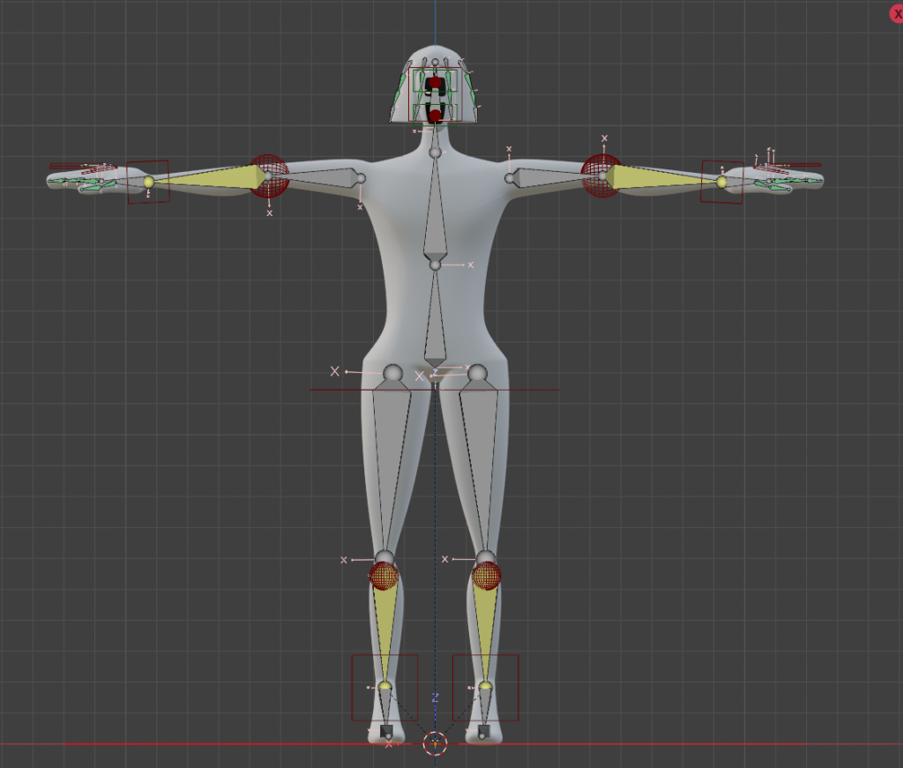Select the square toe bone on screen-right foot

[484, 731]
